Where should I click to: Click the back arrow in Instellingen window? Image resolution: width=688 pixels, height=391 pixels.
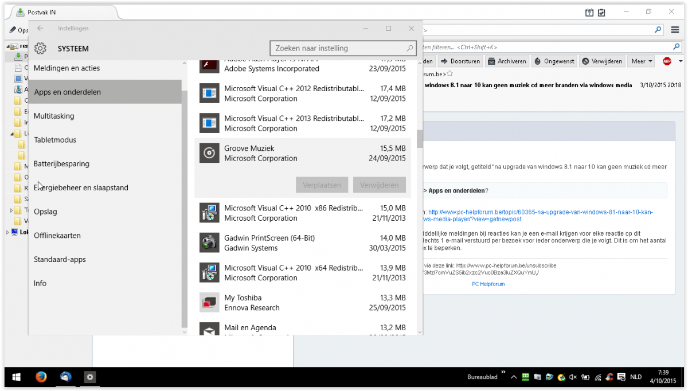click(40, 28)
